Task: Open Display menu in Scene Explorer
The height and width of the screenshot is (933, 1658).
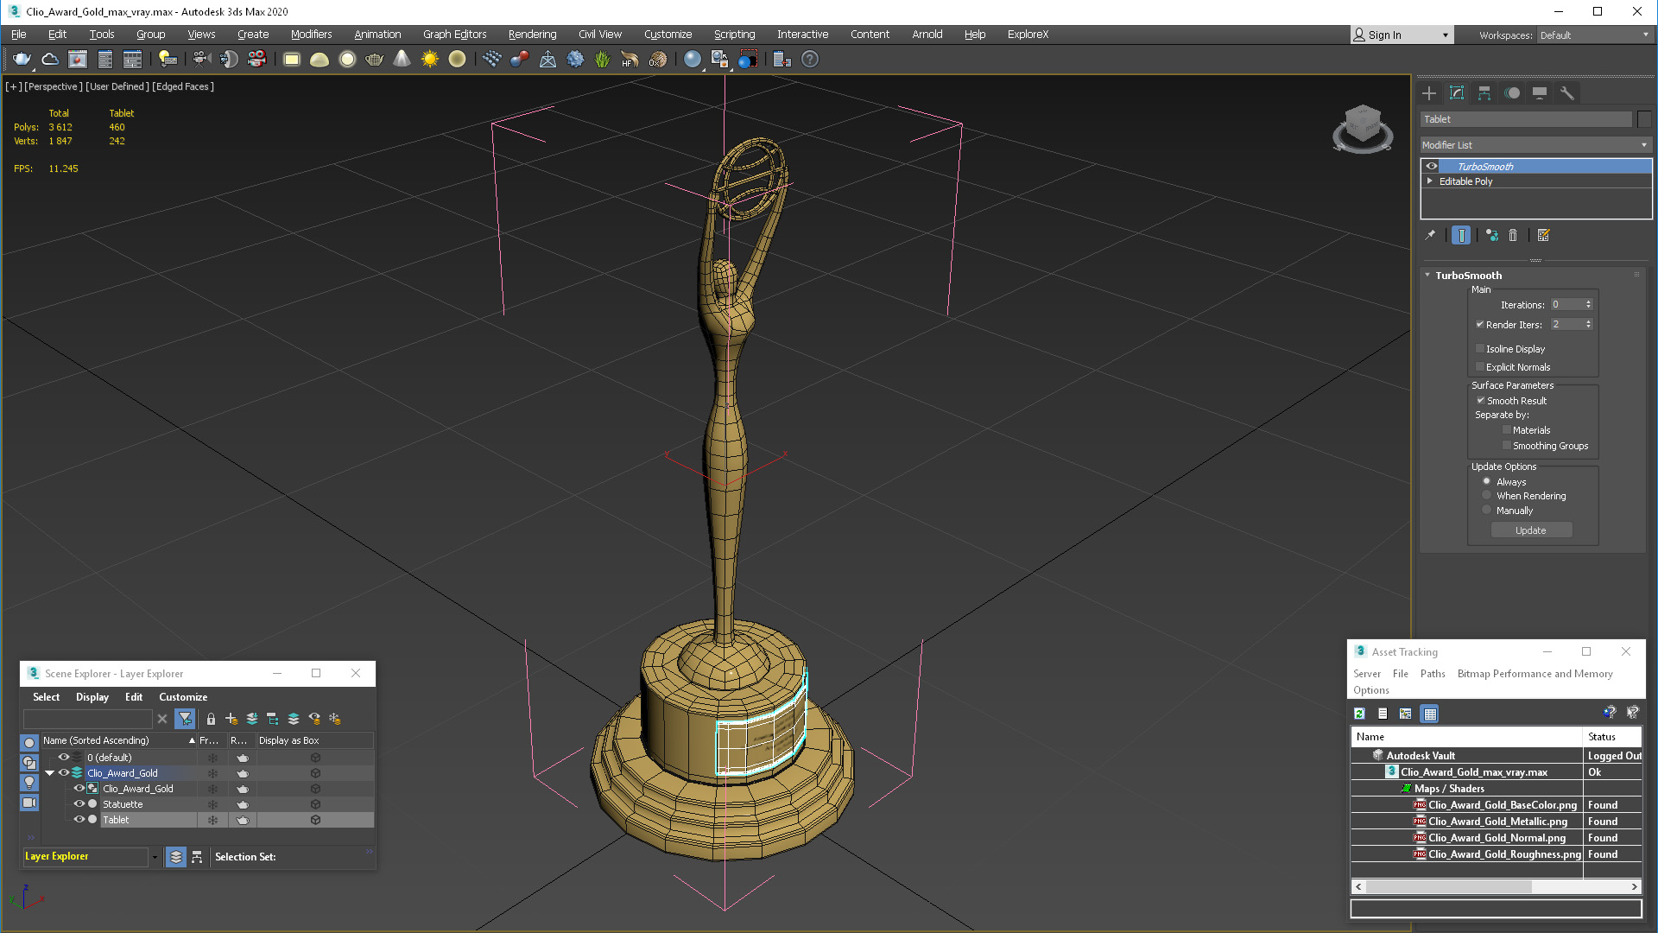Action: point(92,697)
